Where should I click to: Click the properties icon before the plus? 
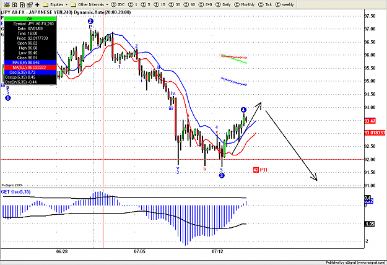pyautogui.click(x=30, y=4)
